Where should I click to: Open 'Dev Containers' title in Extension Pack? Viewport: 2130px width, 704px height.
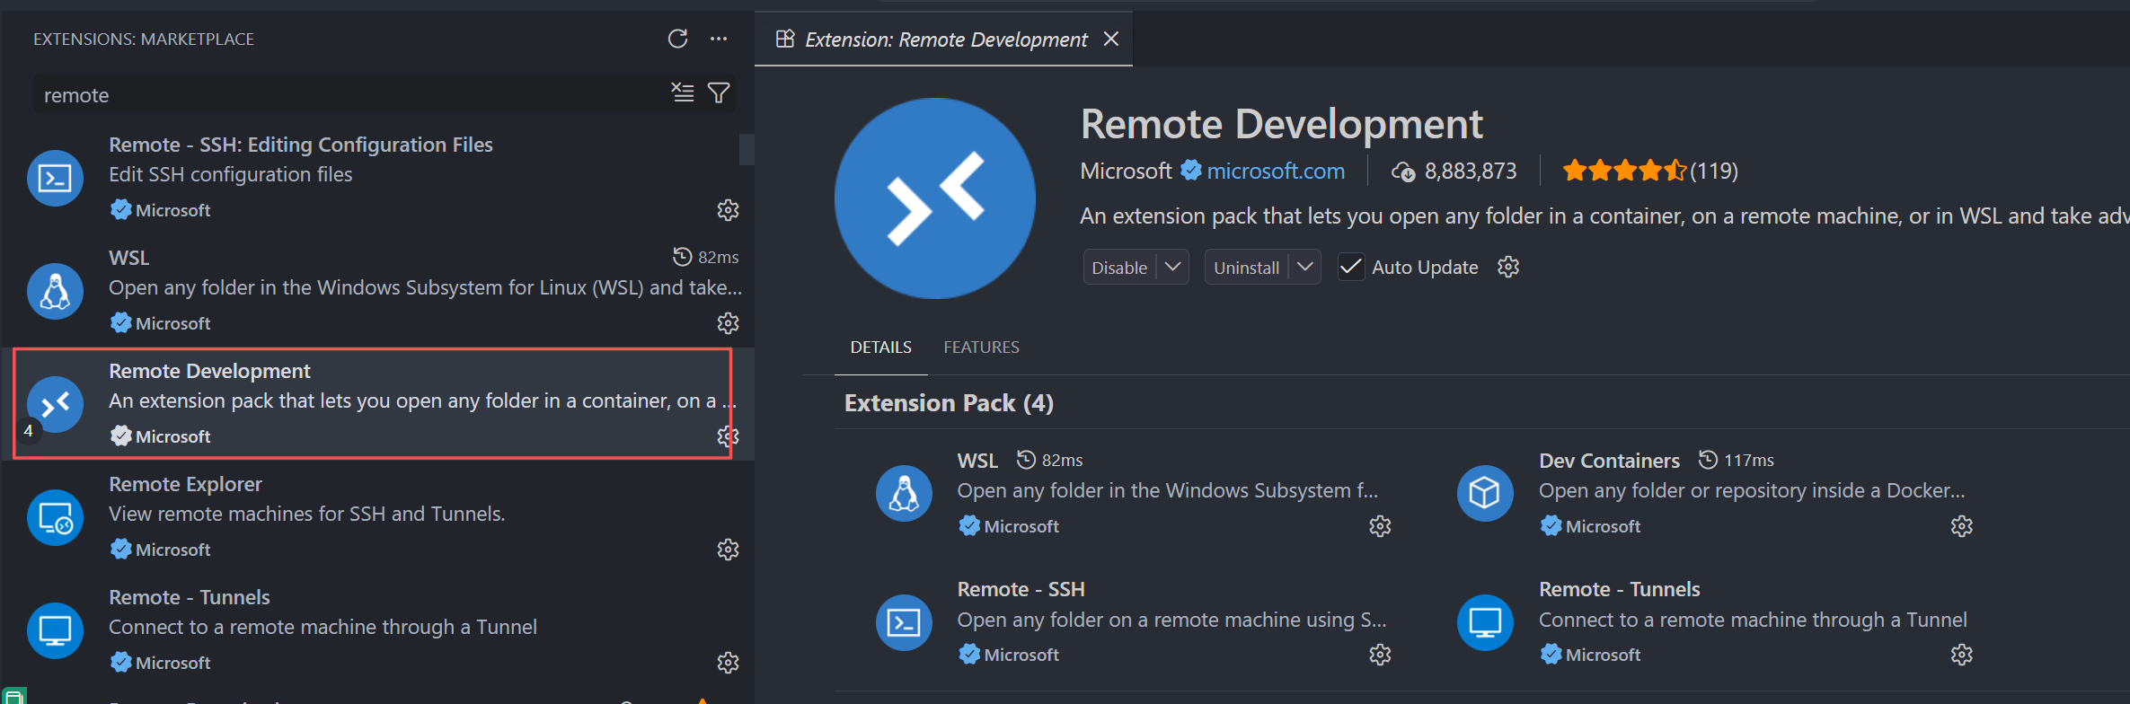click(1609, 461)
